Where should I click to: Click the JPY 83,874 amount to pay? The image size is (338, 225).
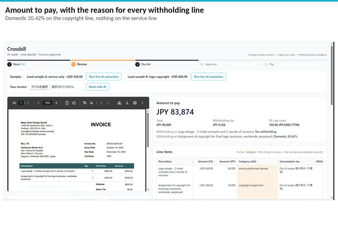pyautogui.click(x=175, y=112)
